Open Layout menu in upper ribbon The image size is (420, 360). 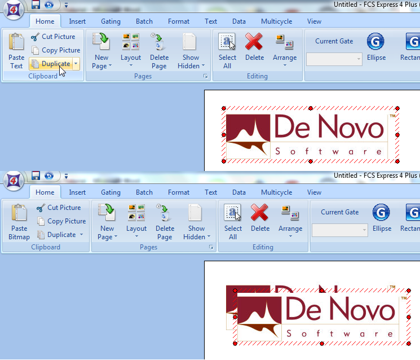131,50
